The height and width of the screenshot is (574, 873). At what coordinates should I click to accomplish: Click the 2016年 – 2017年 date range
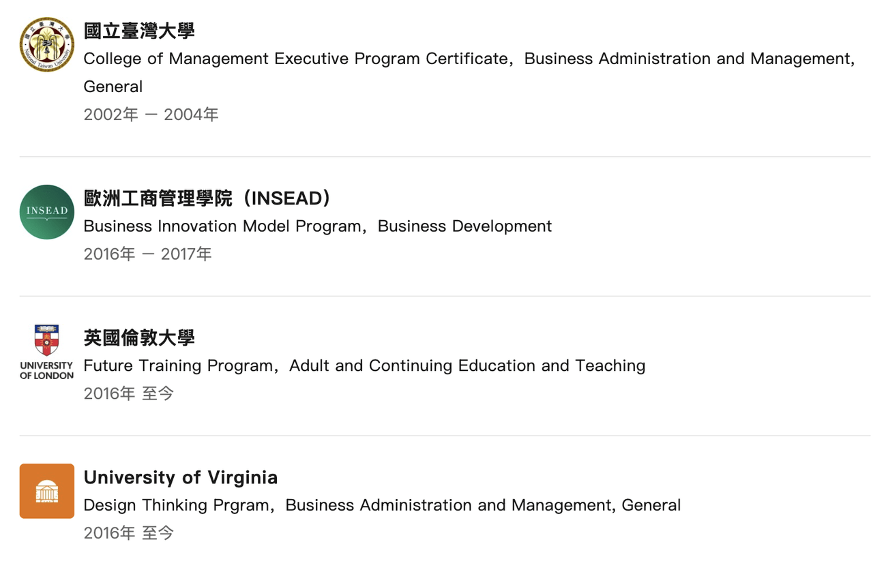(147, 254)
